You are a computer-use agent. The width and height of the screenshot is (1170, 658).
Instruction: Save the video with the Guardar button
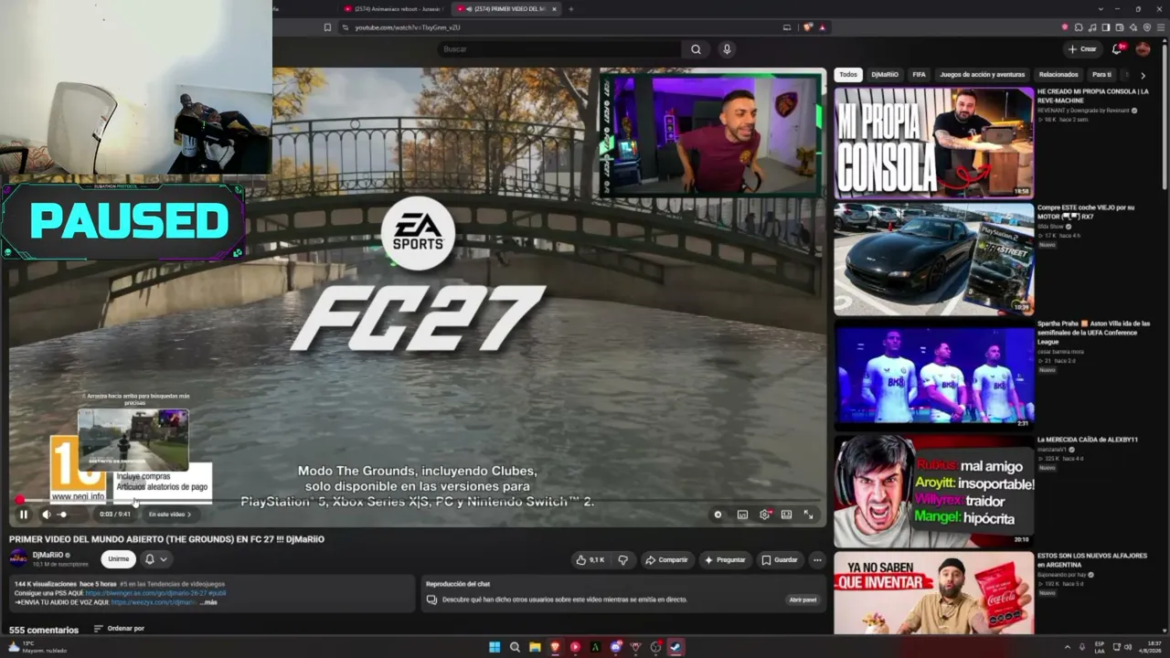[780, 559]
